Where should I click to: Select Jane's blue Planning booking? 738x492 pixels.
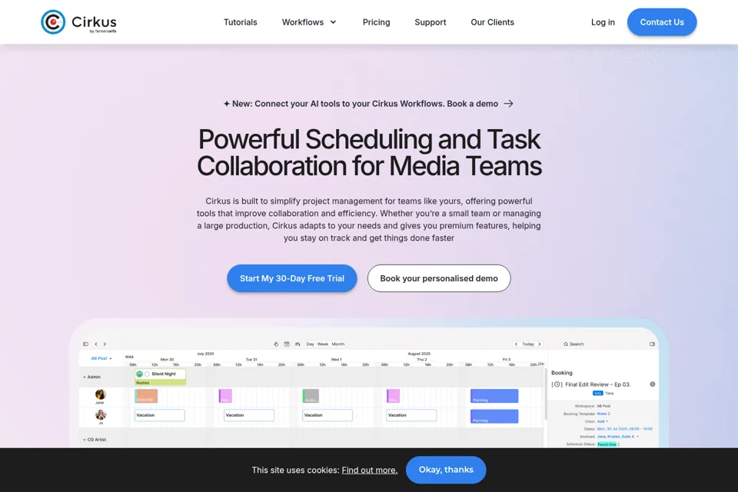(494, 396)
